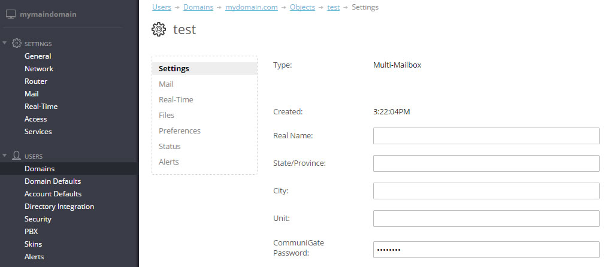The image size is (611, 267).
Task: Go to Domains breadcrumb link
Action: (x=198, y=7)
